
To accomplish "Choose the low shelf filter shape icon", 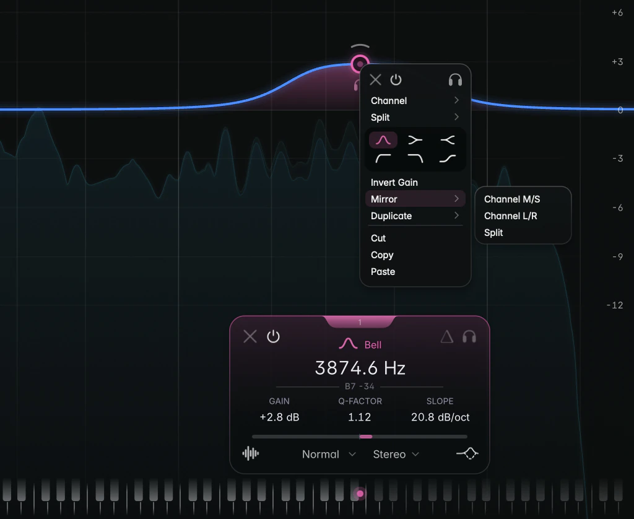I will click(x=415, y=140).
